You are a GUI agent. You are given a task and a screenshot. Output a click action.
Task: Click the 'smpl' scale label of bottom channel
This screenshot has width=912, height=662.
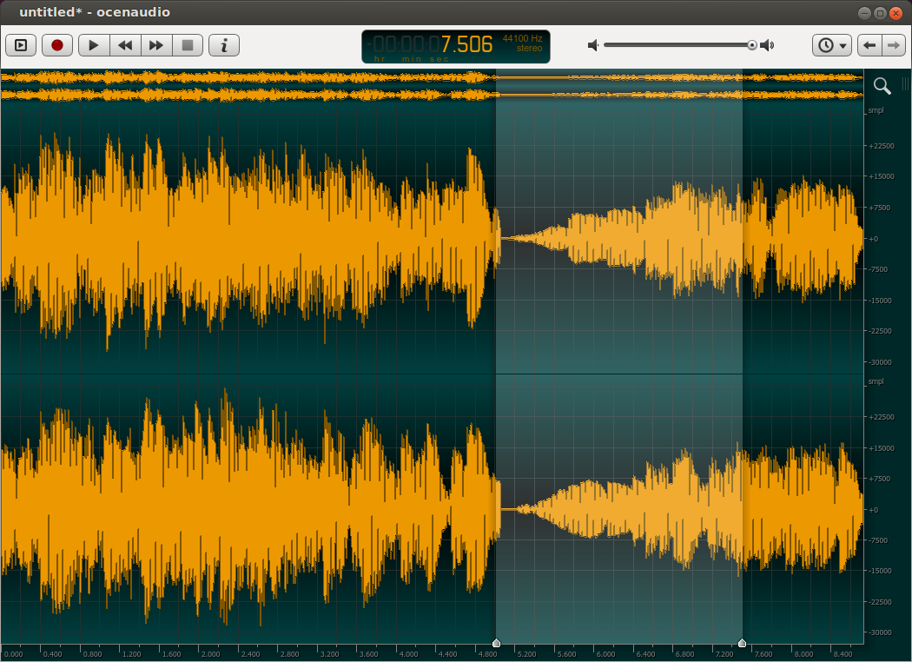point(876,381)
